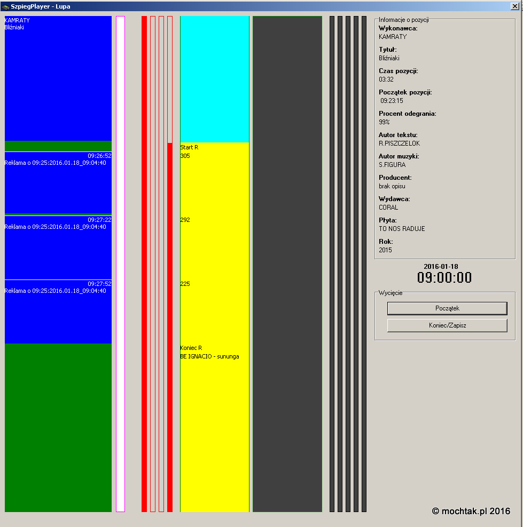Image resolution: width=523 pixels, height=527 pixels.
Task: Click the KAMRATY performer value
Action: [x=393, y=37]
